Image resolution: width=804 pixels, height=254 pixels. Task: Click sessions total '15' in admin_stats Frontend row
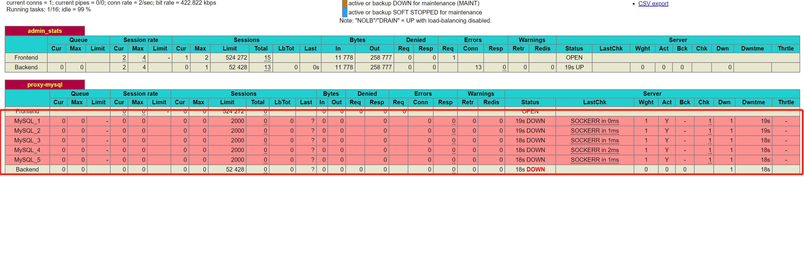267,58
